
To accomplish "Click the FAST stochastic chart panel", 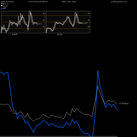I will pos(23,22).
